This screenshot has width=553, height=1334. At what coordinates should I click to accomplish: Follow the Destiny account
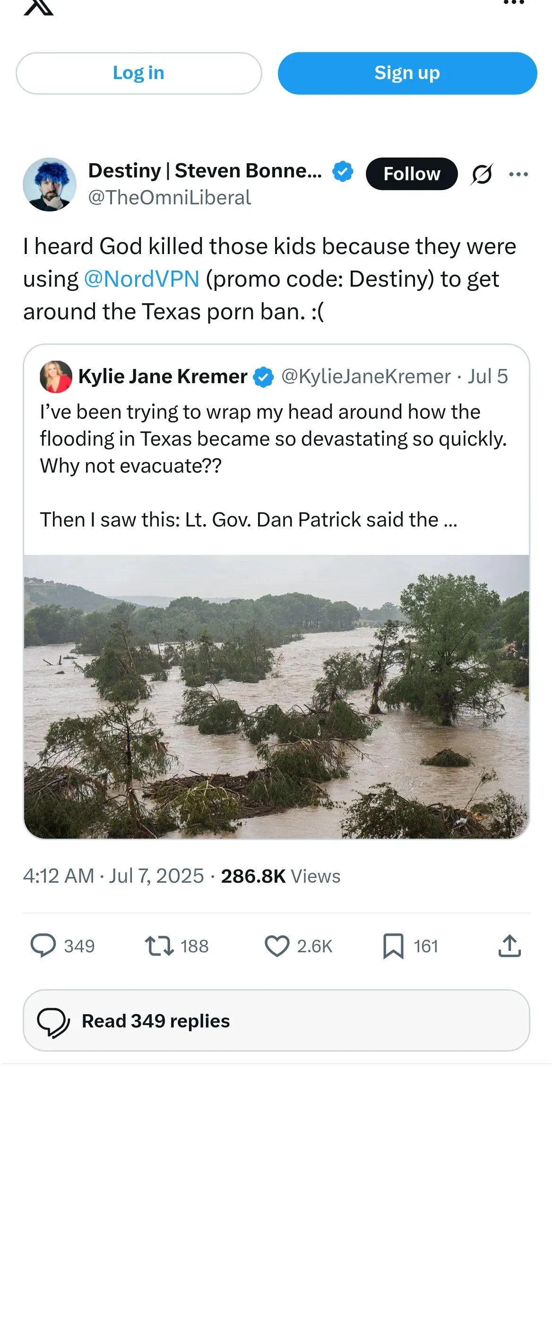pyautogui.click(x=411, y=174)
